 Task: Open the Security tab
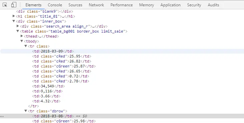[x=194, y=5]
